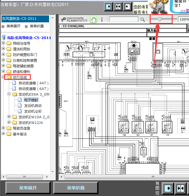Screen dimensions: 189x196
Task: Select the FlashPaper hand pan tool
Action: pyautogui.click(x=93, y=20)
